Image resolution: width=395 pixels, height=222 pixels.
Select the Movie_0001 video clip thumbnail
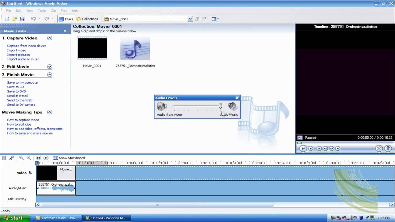tap(92, 48)
